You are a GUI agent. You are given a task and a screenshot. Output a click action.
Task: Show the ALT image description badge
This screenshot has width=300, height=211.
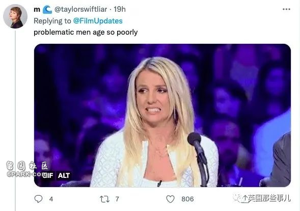coord(64,175)
